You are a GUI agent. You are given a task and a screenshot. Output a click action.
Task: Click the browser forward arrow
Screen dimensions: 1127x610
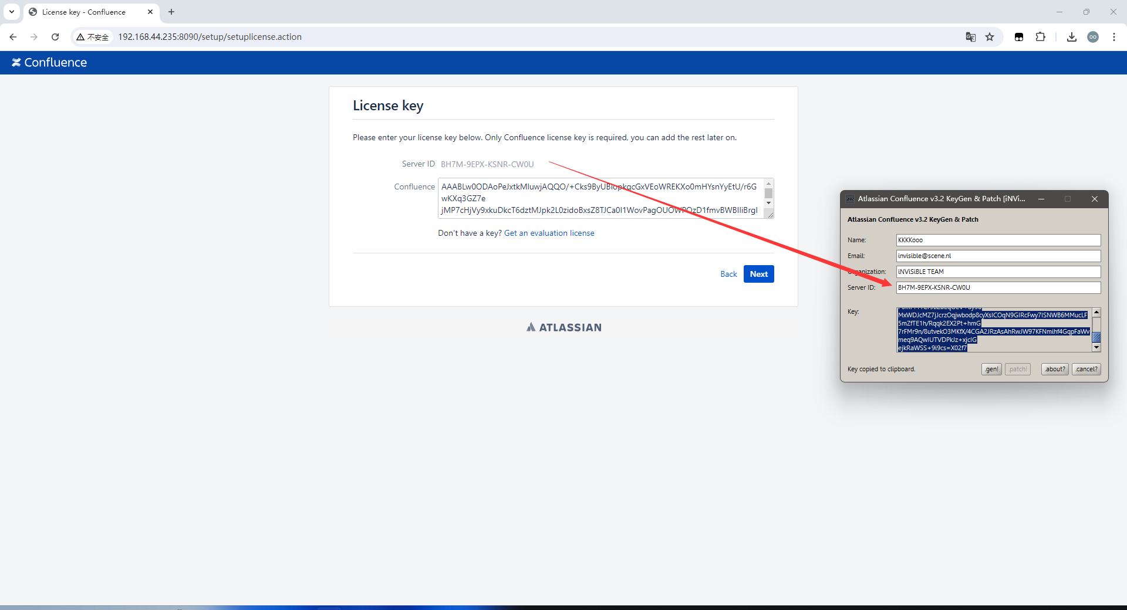point(34,37)
